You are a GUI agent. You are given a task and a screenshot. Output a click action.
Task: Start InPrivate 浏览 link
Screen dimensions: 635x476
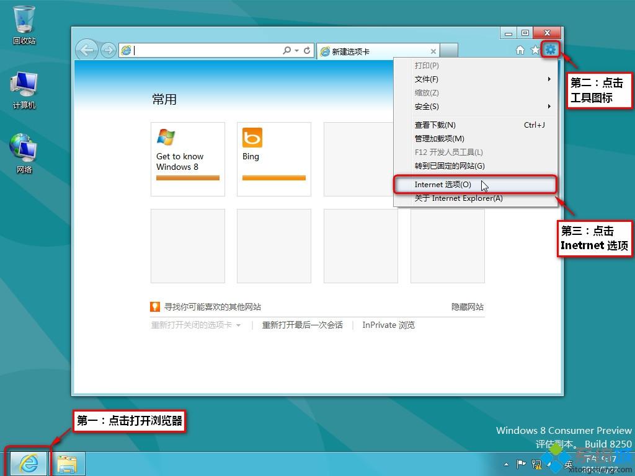click(388, 325)
